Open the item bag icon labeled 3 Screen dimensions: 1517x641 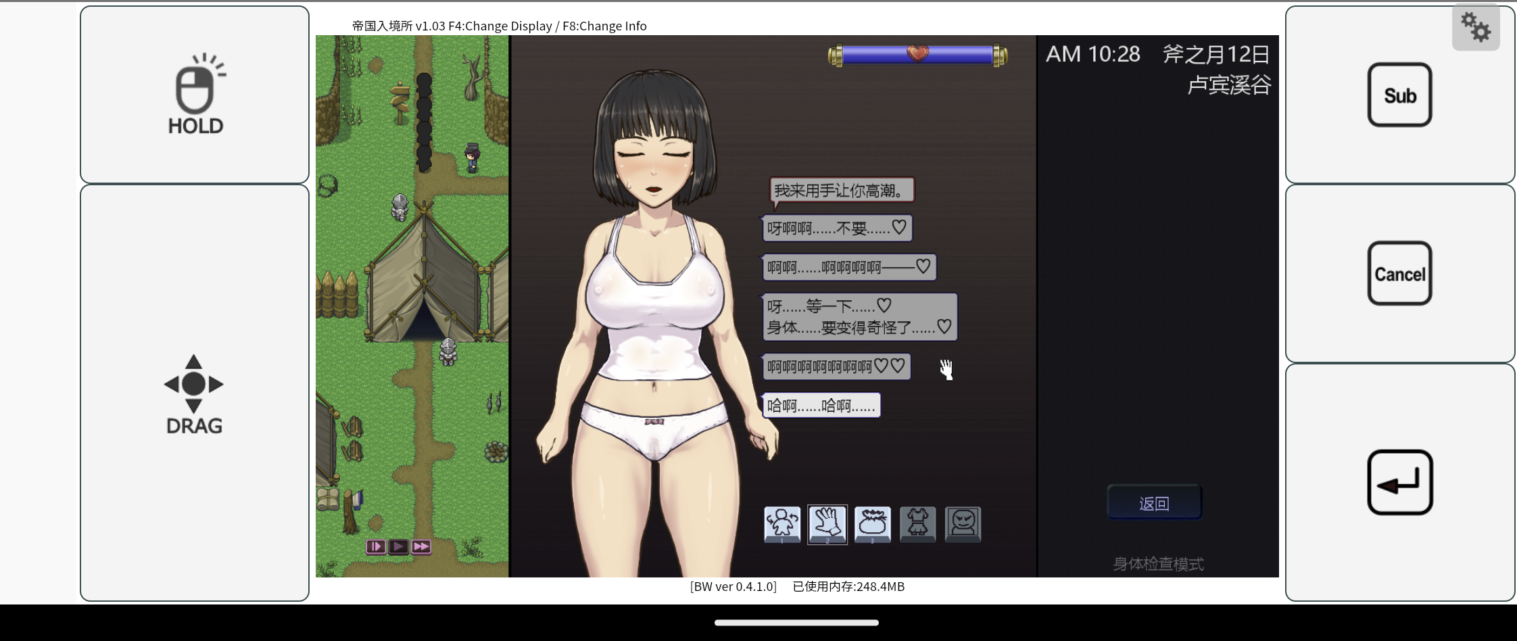[872, 524]
